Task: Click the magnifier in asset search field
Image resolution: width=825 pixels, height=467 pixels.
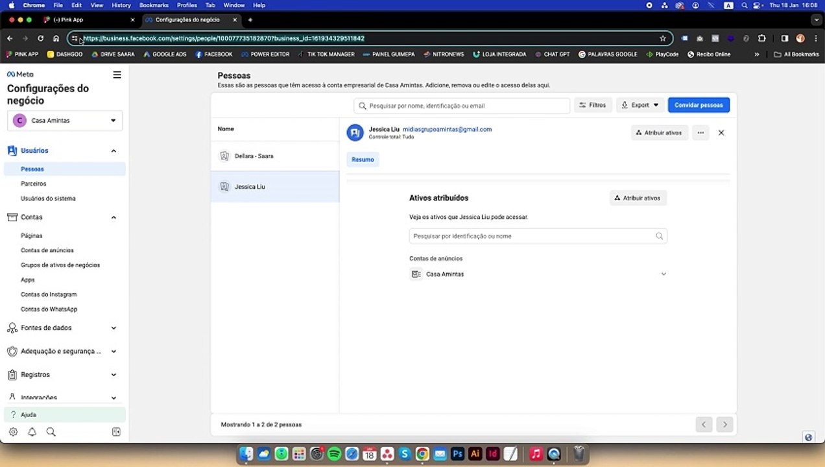Action: point(659,236)
